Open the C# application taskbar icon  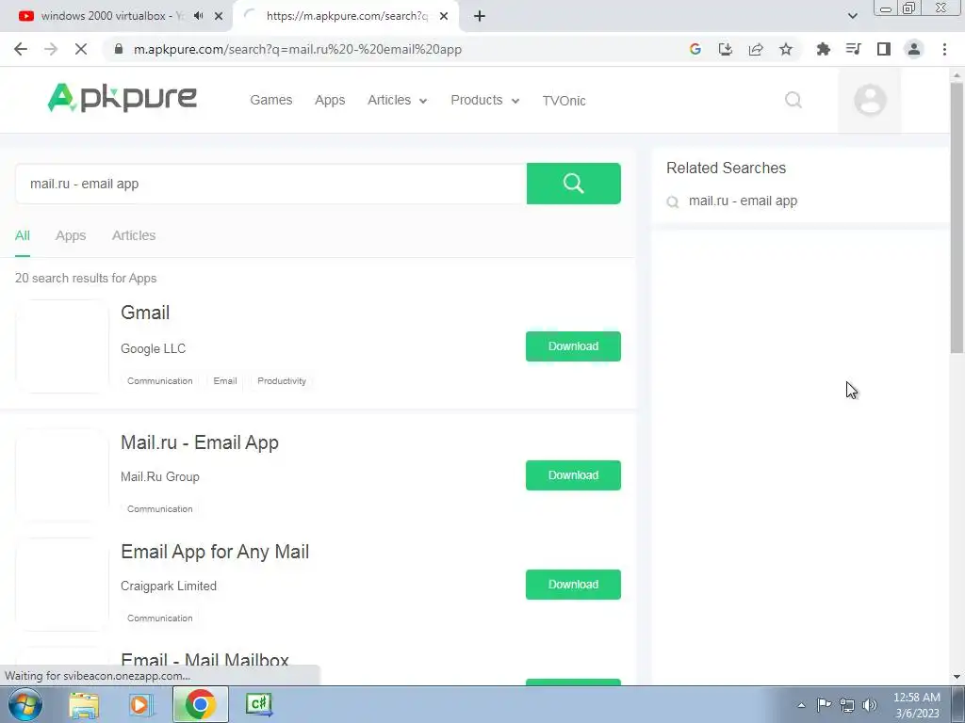click(x=259, y=704)
